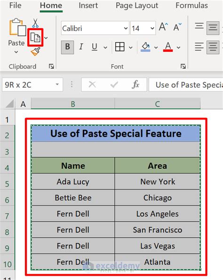Image resolution: width=223 pixels, height=280 pixels.
Task: Click the Copy icon
Action: [35, 38]
